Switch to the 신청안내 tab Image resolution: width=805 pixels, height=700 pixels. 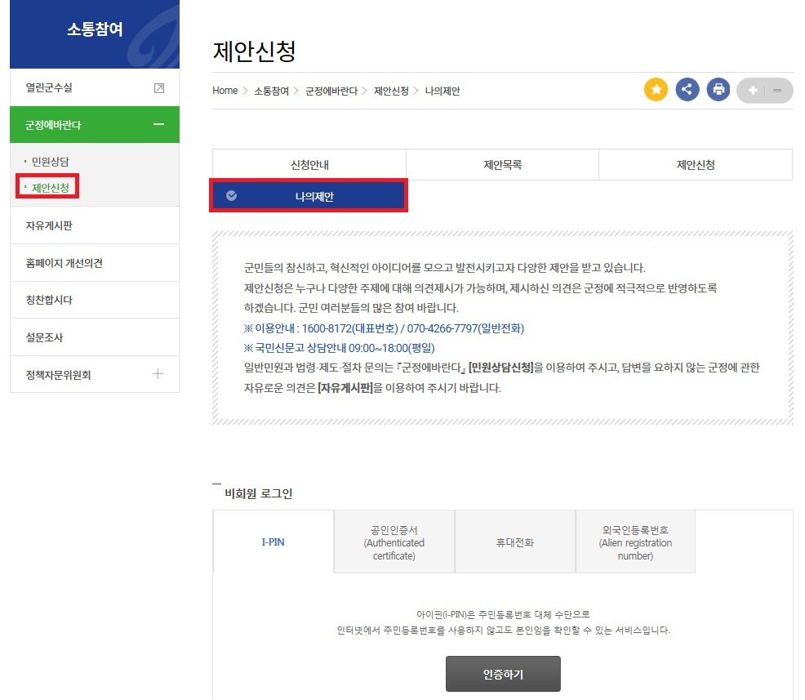[x=309, y=164]
